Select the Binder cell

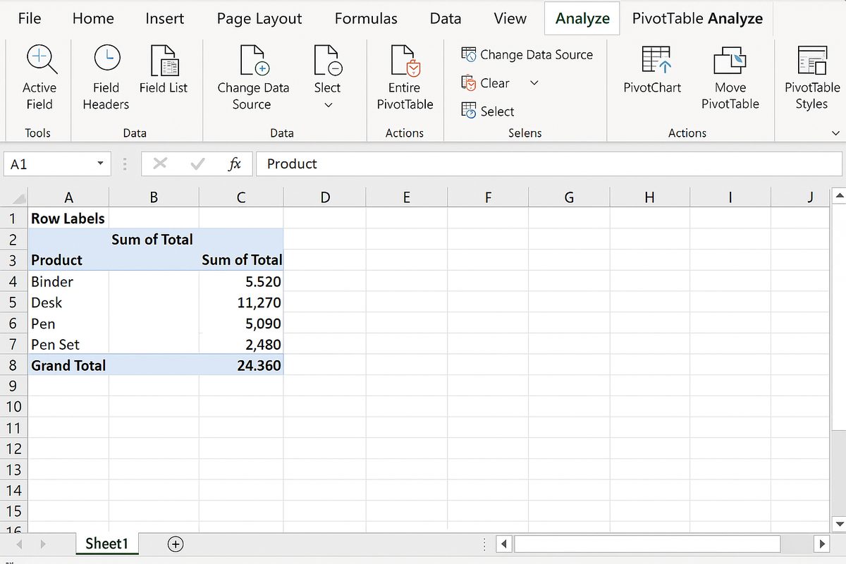point(68,281)
